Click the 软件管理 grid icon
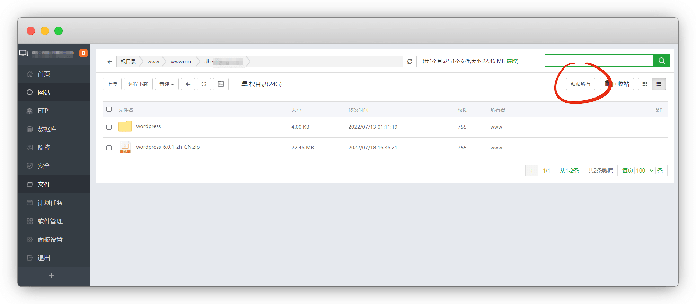696x304 pixels. 30,221
